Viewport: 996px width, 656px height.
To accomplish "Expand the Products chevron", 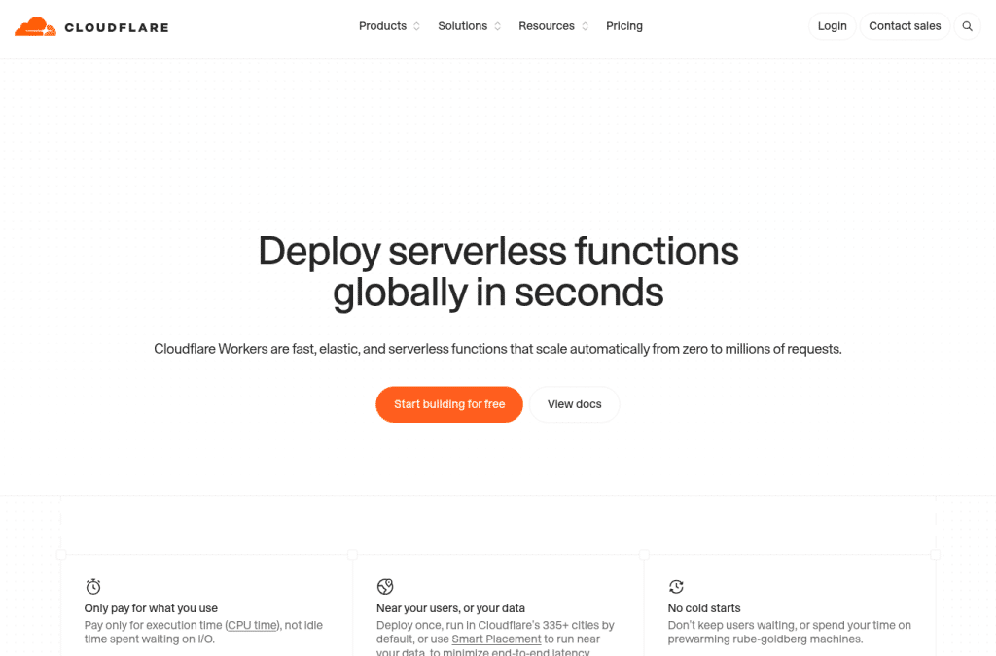I will (x=416, y=26).
